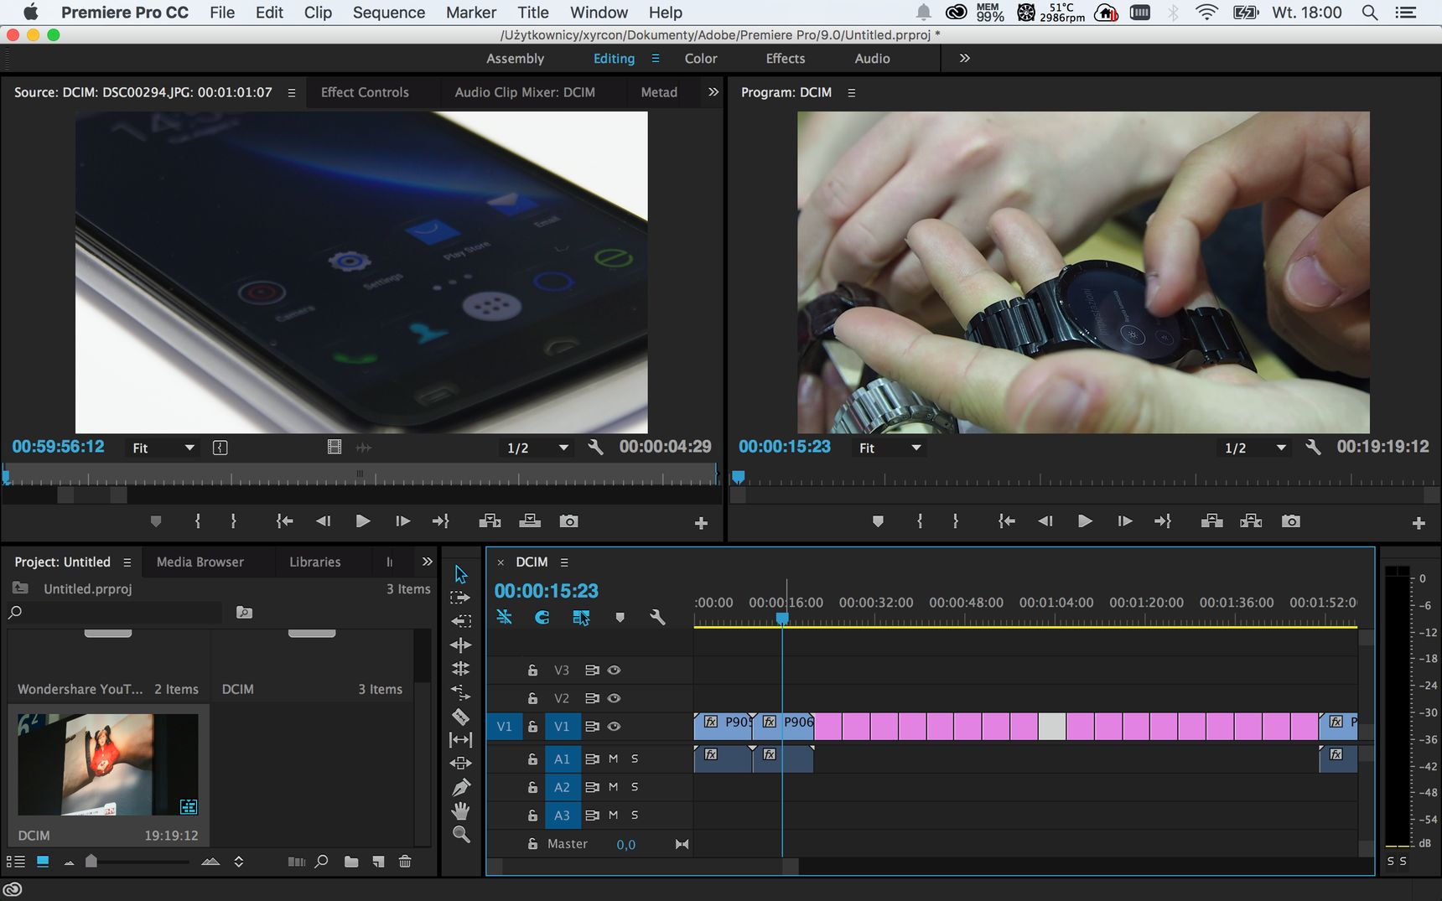
Task: Select the Track Select Forward tool
Action: pos(460,598)
